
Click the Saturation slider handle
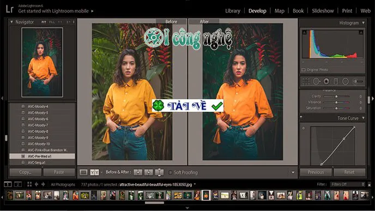coord(336,108)
